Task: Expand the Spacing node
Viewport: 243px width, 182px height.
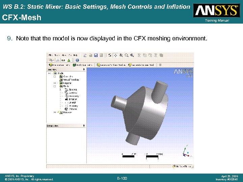Action: (x=60, y=89)
